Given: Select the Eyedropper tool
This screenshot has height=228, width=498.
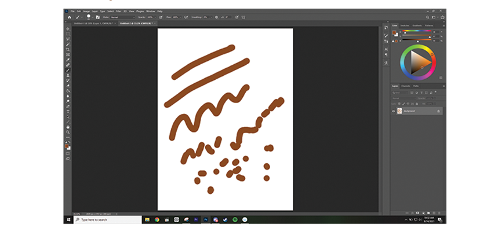Looking at the screenshot, I should point(68,60).
